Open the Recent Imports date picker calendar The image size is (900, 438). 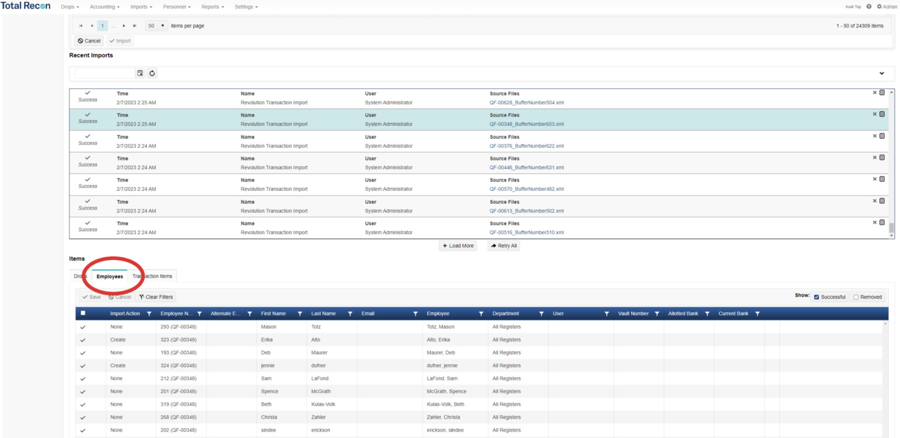coord(140,73)
